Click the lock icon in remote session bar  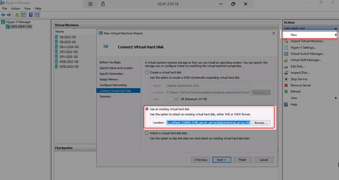(103, 4)
